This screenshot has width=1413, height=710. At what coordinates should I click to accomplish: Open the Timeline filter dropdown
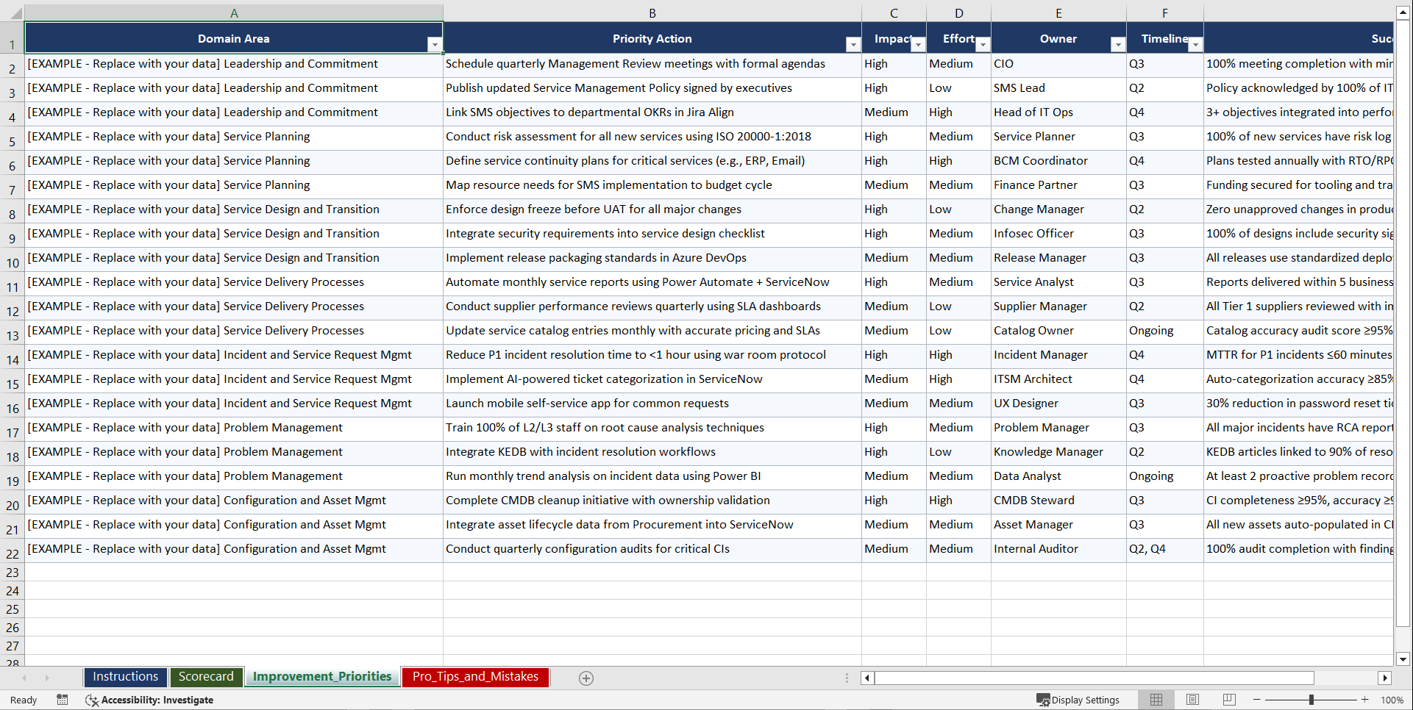coord(1195,44)
